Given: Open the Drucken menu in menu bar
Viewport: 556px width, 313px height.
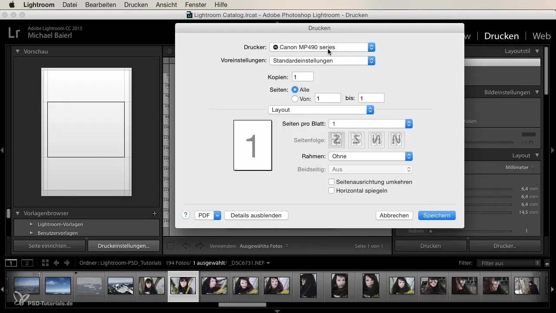Looking at the screenshot, I should pyautogui.click(x=136, y=5).
